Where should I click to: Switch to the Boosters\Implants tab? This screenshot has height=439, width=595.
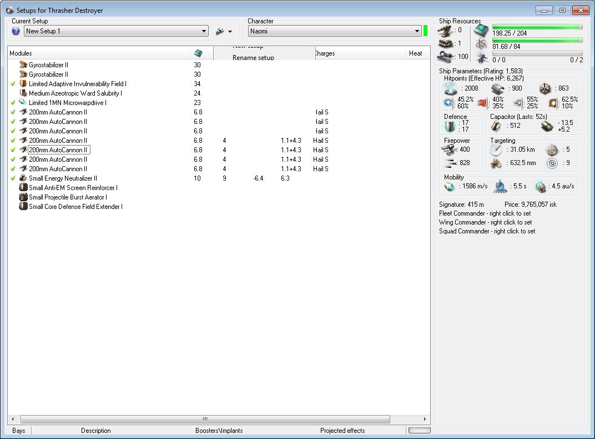219,431
